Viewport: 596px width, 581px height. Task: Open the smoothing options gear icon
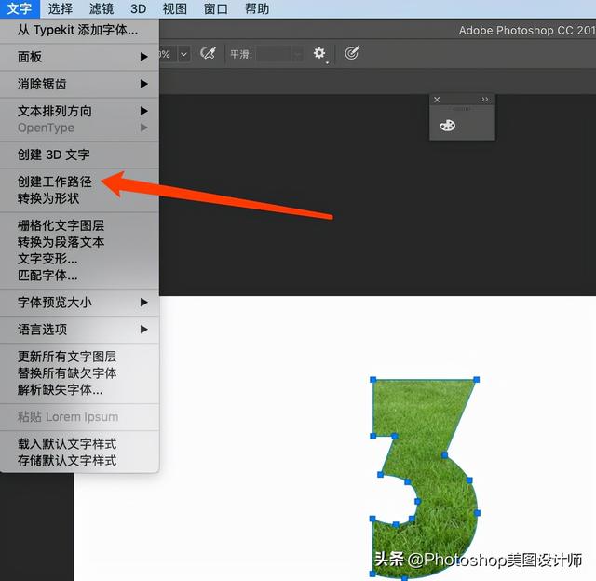pos(319,54)
